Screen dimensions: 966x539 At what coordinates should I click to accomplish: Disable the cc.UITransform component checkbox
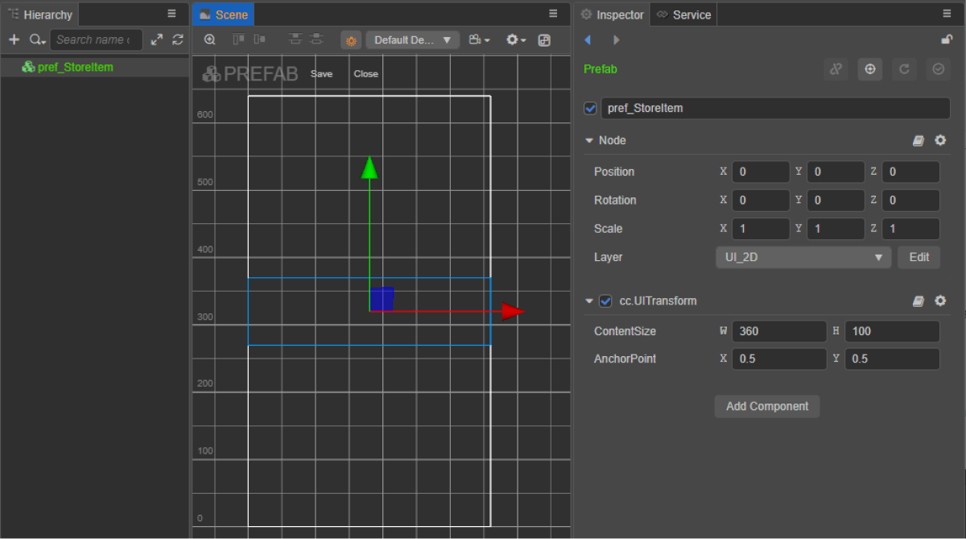pyautogui.click(x=606, y=301)
